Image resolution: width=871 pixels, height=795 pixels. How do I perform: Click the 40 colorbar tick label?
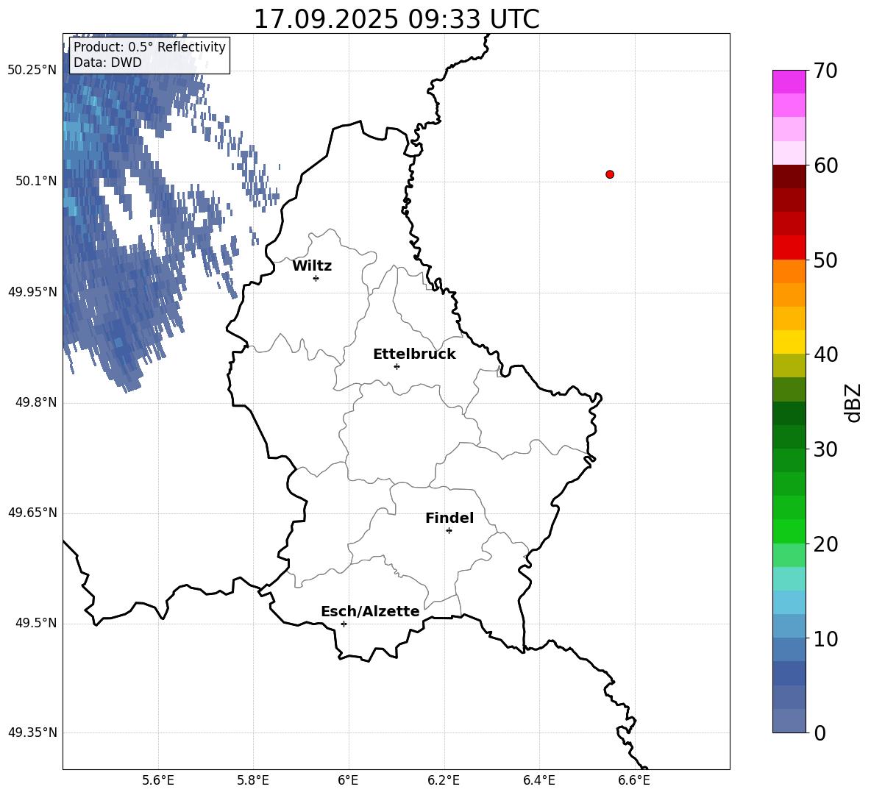(825, 354)
